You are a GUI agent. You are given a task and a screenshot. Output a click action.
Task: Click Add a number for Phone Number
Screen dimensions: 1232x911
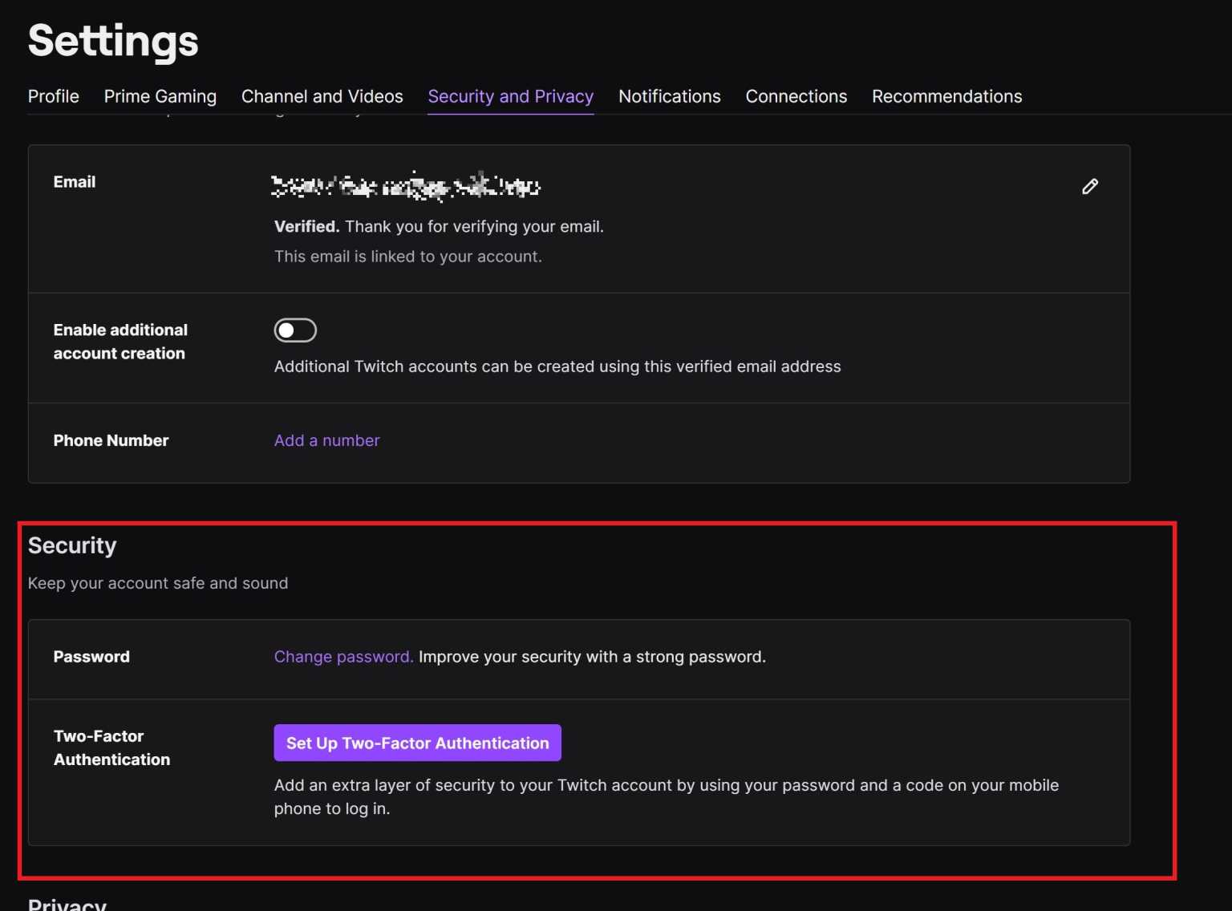click(326, 440)
